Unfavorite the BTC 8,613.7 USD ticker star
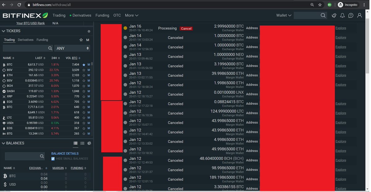Screen dimensions: 371x192 click(x=84, y=65)
